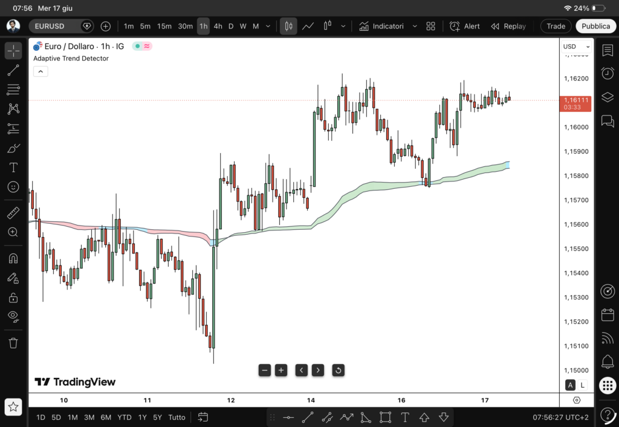Switch to hollow candles chart type
Image resolution: width=619 pixels, height=427 pixels.
[x=327, y=26]
